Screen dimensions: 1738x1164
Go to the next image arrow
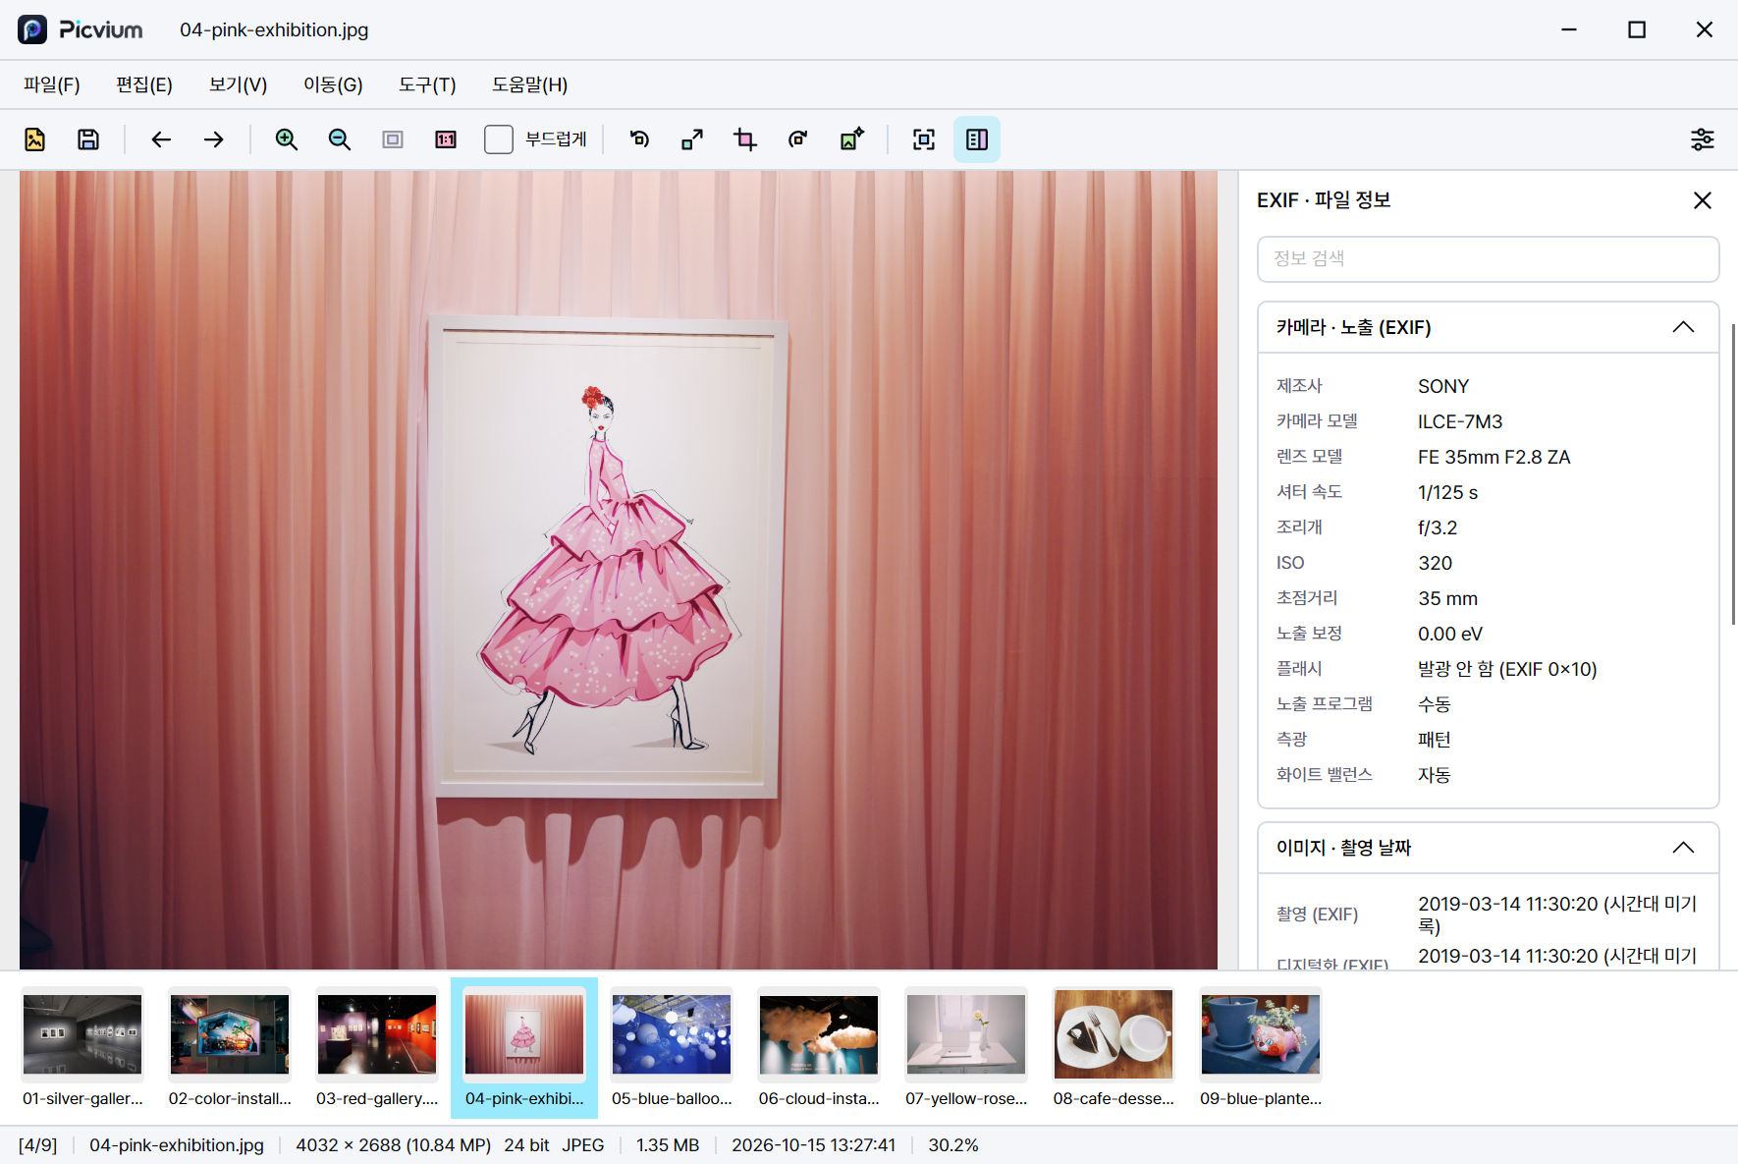214,139
